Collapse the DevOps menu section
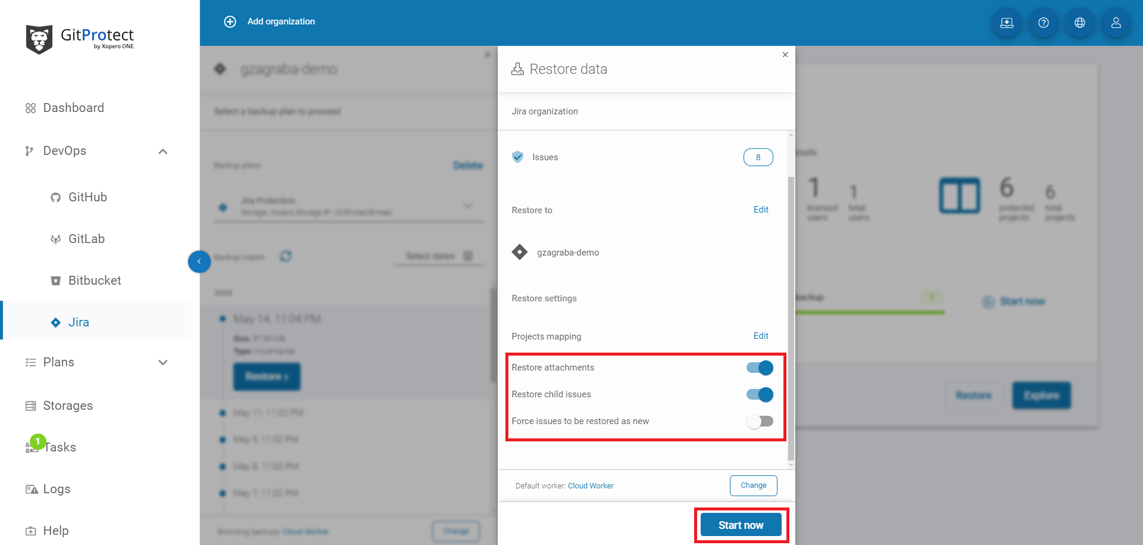1143x545 pixels. pos(163,151)
